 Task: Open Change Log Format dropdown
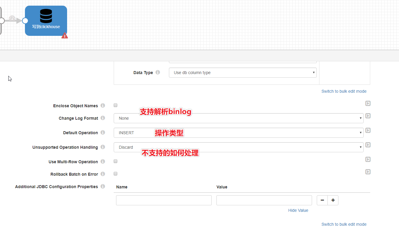(238, 118)
